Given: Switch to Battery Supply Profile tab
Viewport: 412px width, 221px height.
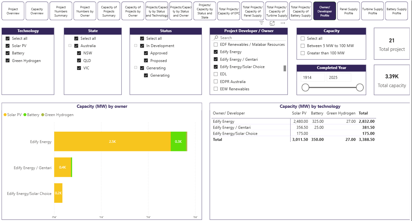Looking at the screenshot, I should tap(396, 11).
